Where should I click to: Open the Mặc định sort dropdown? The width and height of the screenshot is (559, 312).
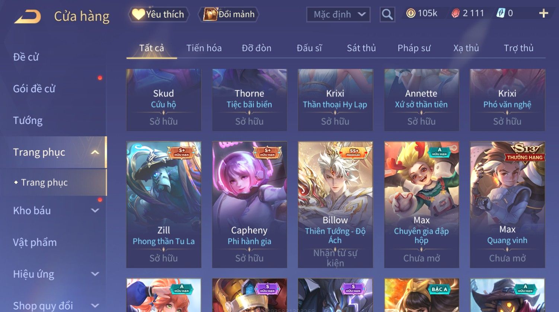click(338, 15)
